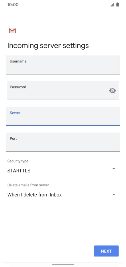Viewport: 126px width, 267px height.
Task: Tap the Gmail logo icon
Action: click(12, 31)
